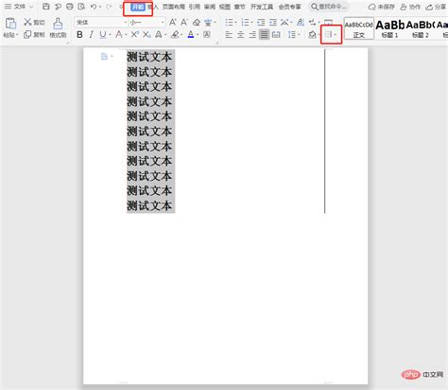Toggle italic formatting
This screenshot has width=448, height=390.
click(x=92, y=35)
